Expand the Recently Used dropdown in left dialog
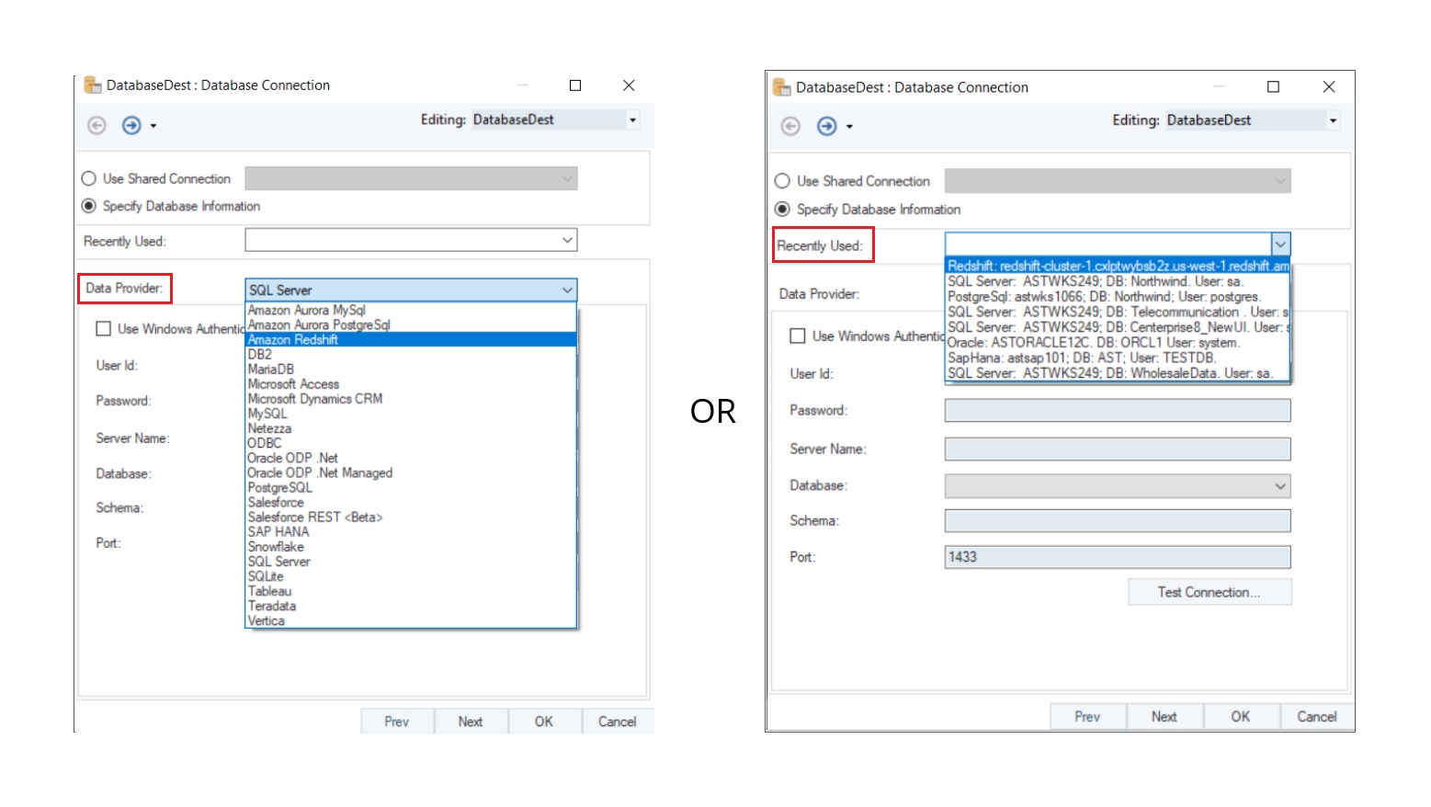1431x807 pixels. point(567,241)
